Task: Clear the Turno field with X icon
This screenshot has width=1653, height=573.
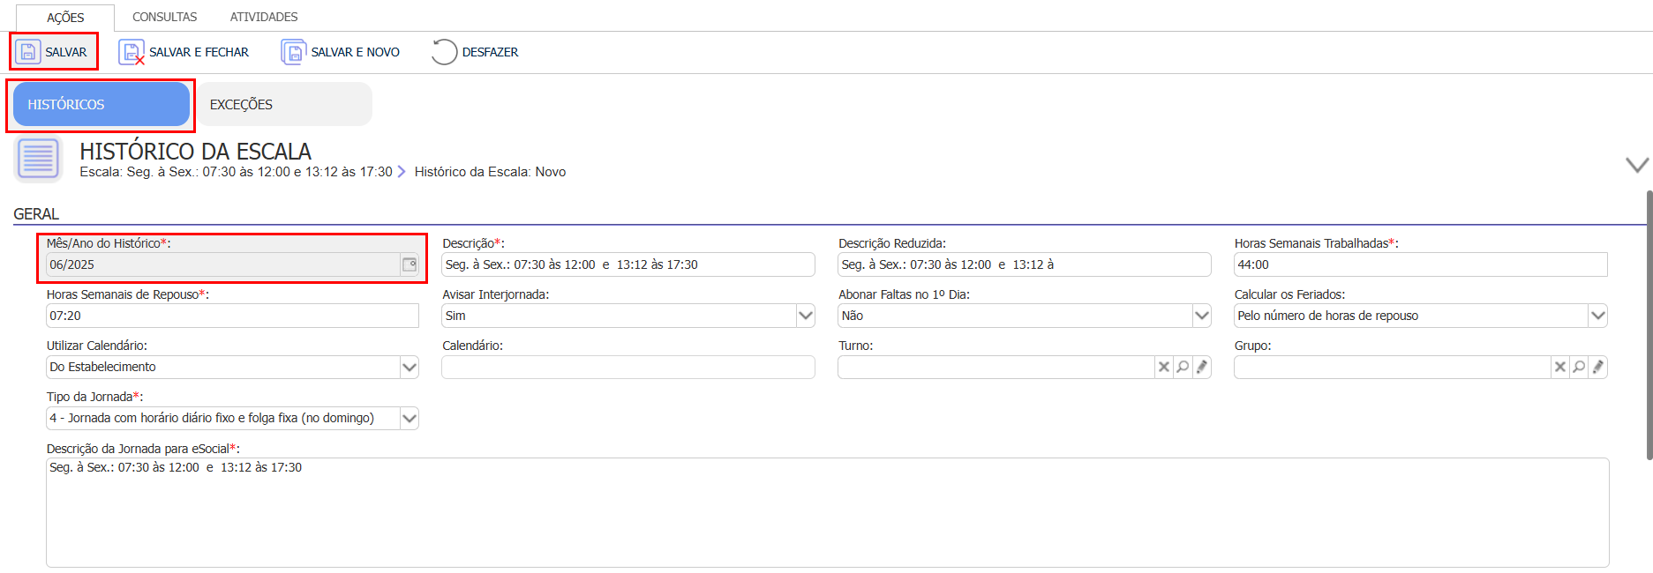Action: pos(1164,368)
